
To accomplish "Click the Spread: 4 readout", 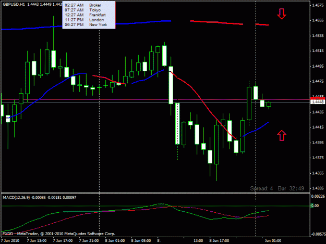I will [x=261, y=188].
